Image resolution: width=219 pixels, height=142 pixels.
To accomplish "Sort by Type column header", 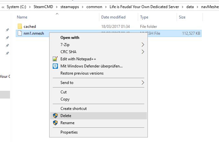I will pos(144,17).
